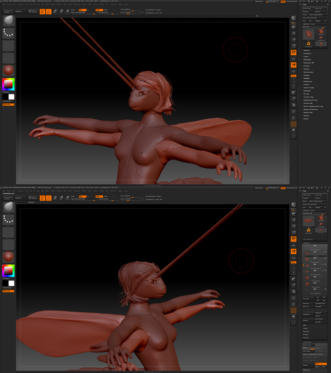331x373 pixels.
Task: Click Scale transform icon in lower toolbar
Action: pos(61,198)
